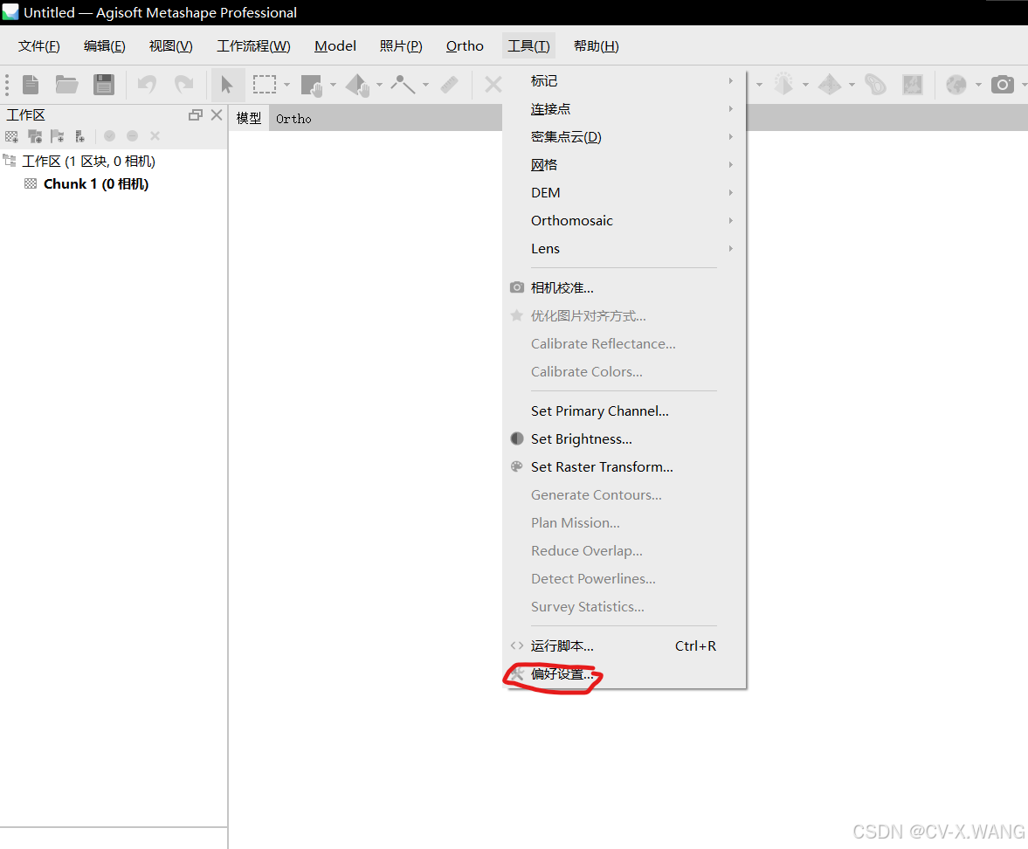This screenshot has width=1028, height=849.
Task: Click the Delete selection X toolbar icon
Action: click(x=493, y=85)
